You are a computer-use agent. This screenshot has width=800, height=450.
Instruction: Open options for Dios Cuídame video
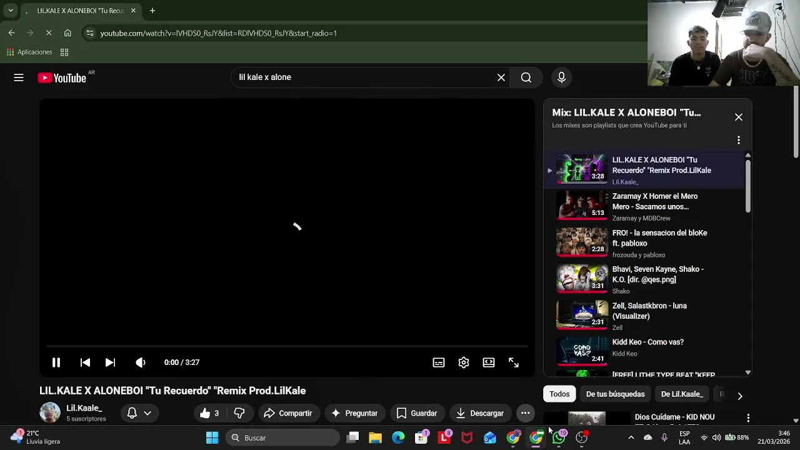click(748, 417)
